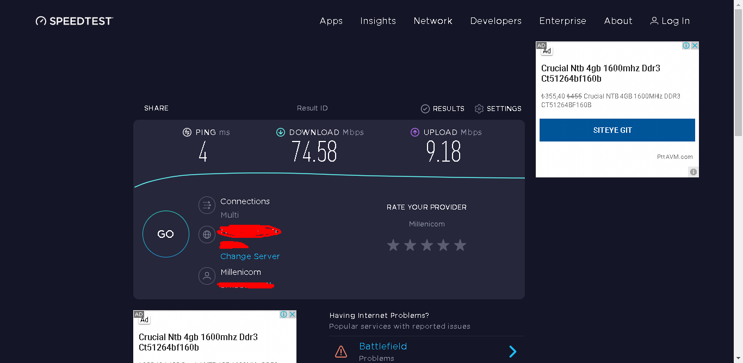Open the Apps menu
The width and height of the screenshot is (743, 363).
331,21
